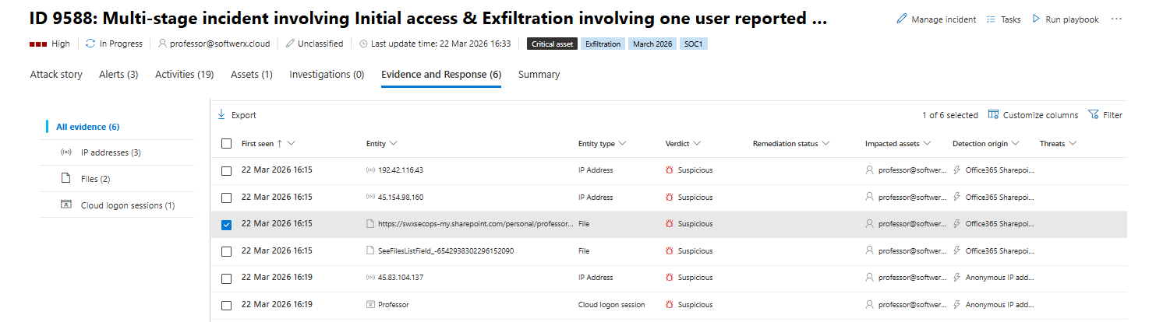
Task: Expand the Entity type column dropdown
Action: pos(624,144)
